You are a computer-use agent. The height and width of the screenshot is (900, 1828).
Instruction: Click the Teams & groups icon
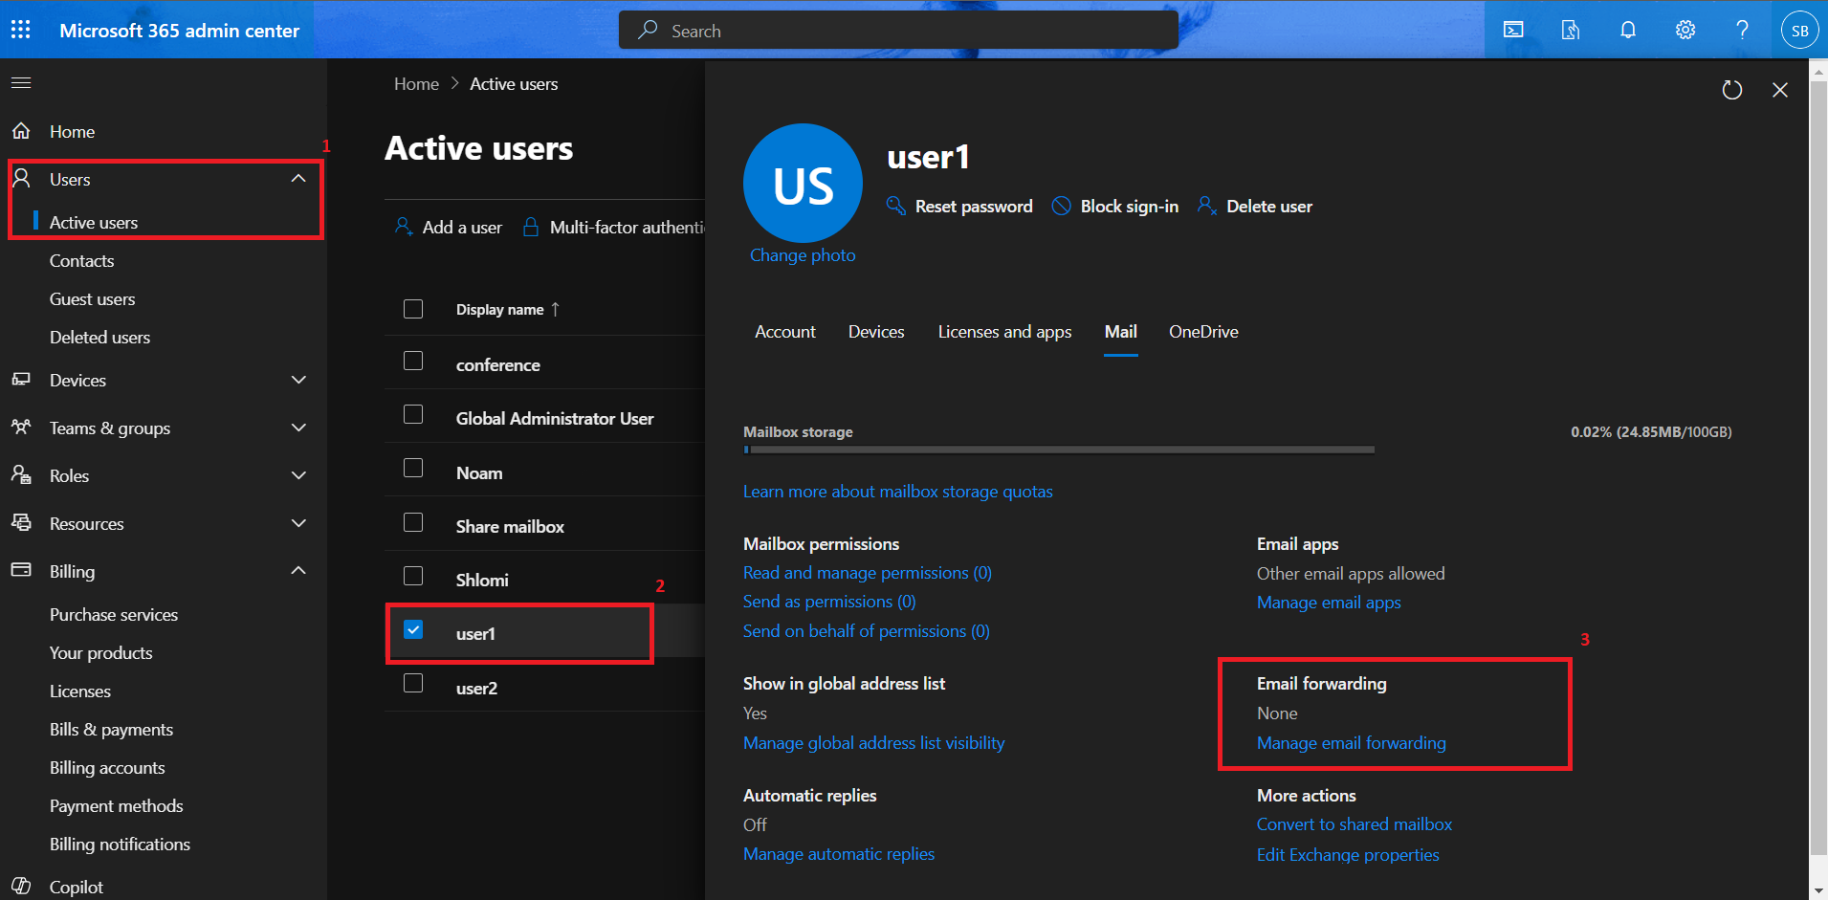[21, 428]
